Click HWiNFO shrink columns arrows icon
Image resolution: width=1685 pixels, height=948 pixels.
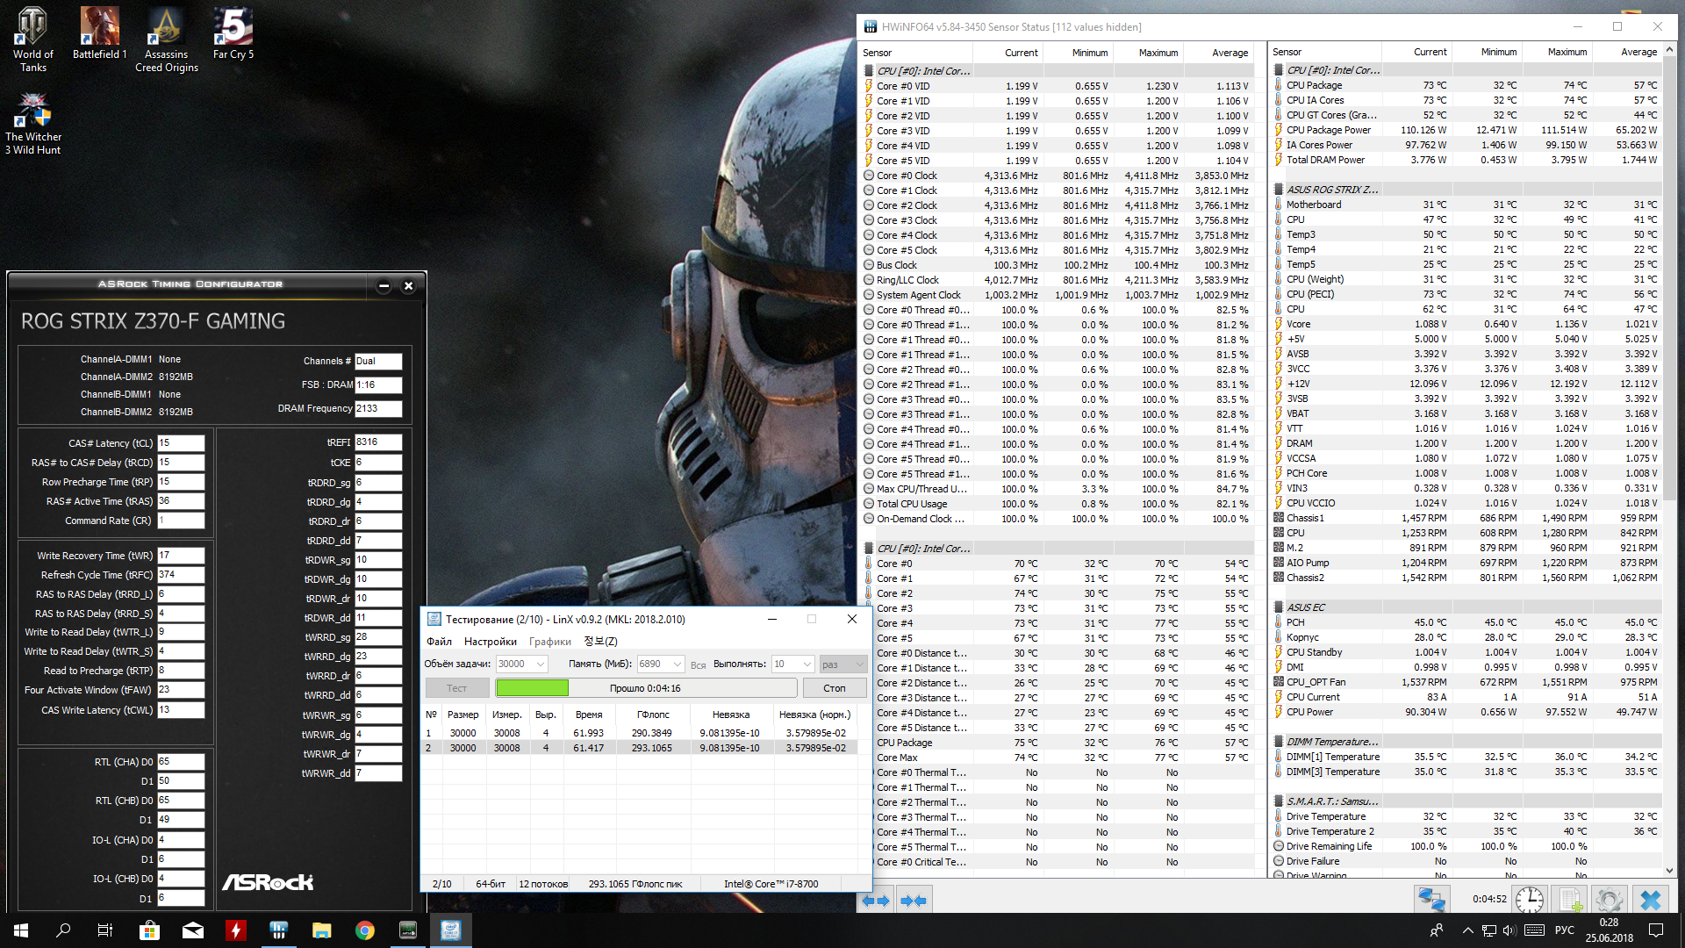(914, 900)
